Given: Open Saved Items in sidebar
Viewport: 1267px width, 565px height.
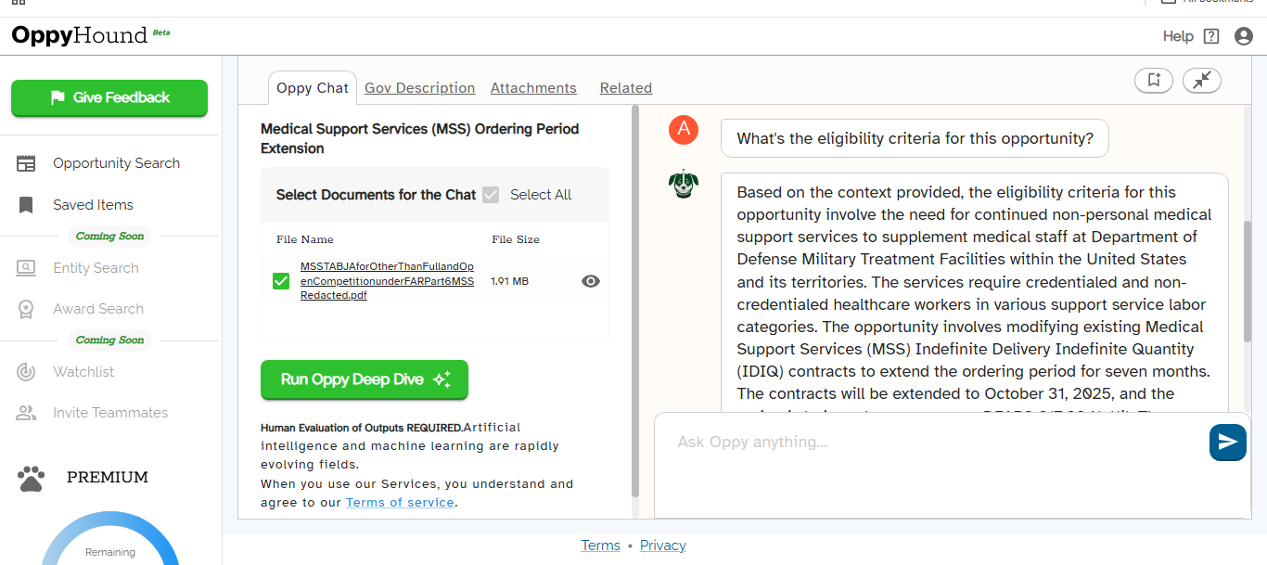Looking at the screenshot, I should tap(93, 205).
